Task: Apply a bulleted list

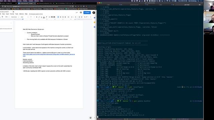Action: pos(76,17)
